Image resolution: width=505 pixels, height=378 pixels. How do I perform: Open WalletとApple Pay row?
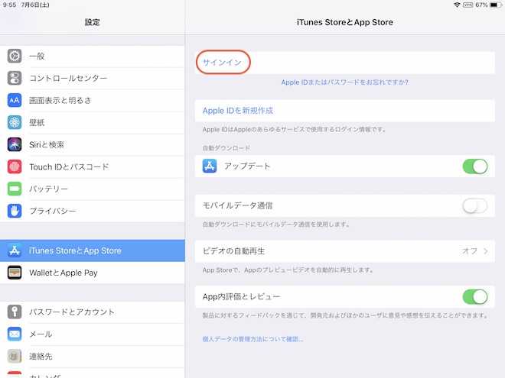[93, 273]
